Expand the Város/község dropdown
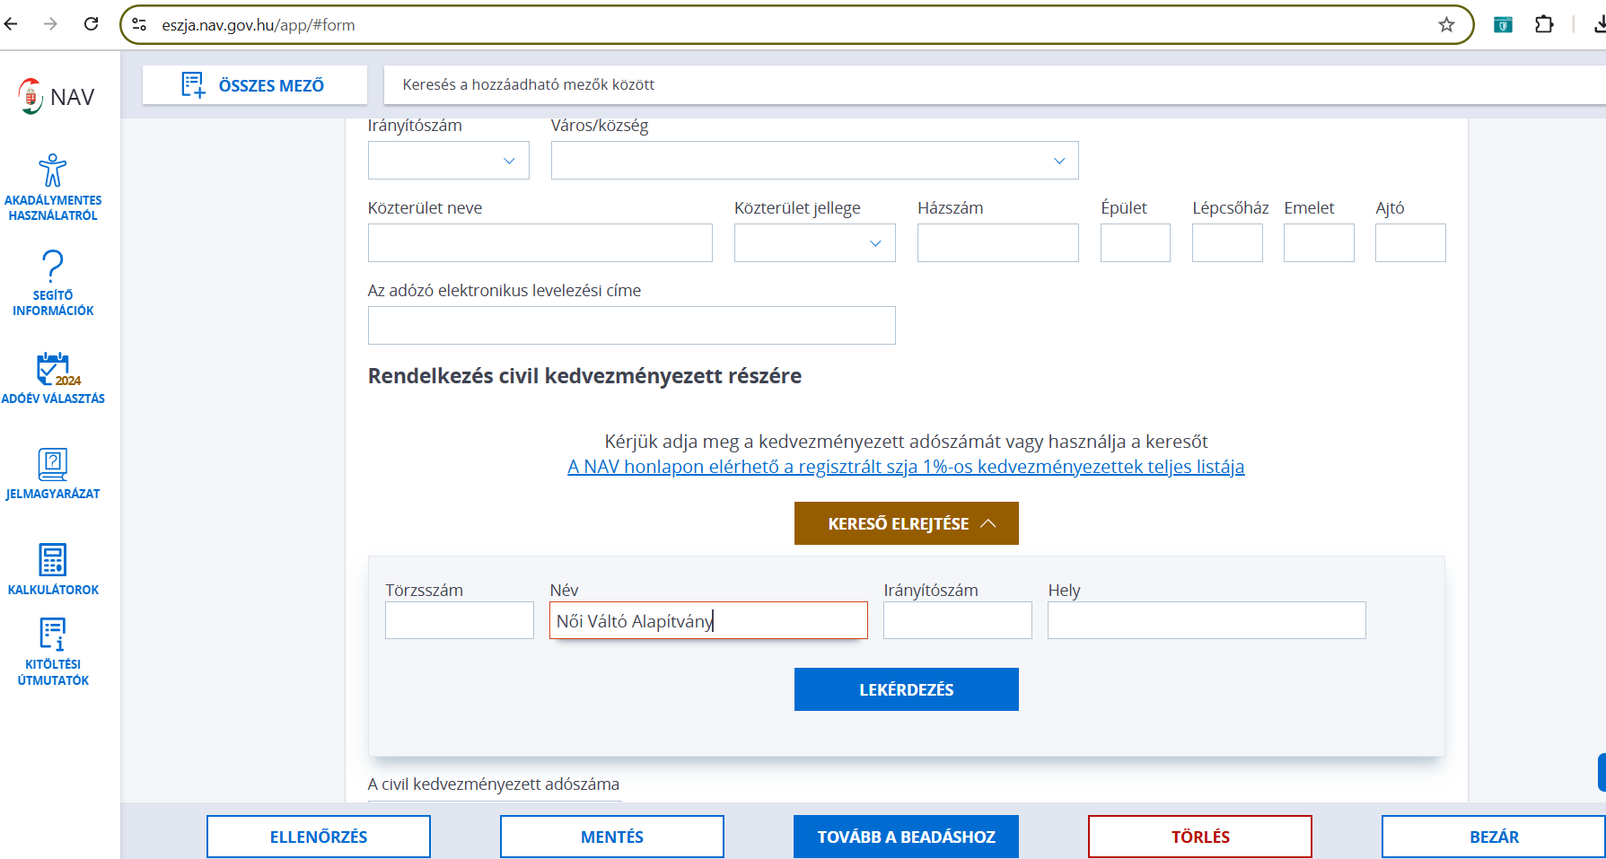 (x=814, y=161)
